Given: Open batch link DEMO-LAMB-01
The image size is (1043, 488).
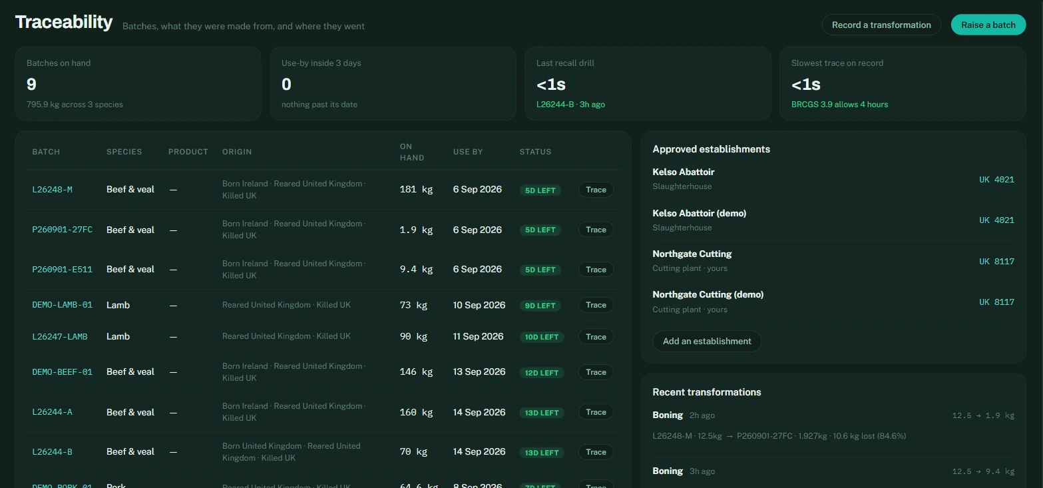Looking at the screenshot, I should [x=63, y=305].
